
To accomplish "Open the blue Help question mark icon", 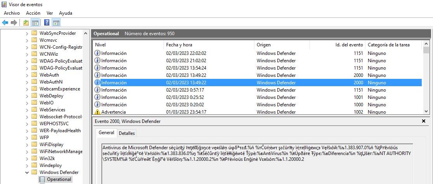I will [47, 22].
